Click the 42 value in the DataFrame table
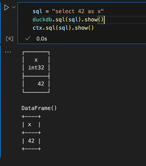Viewport: 146px width, 166px height. point(31,141)
